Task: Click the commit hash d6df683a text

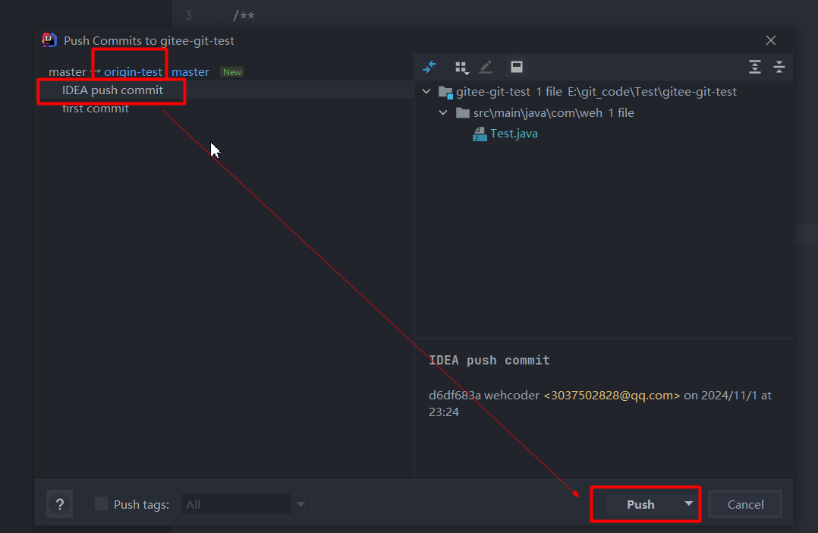Action: click(x=455, y=396)
